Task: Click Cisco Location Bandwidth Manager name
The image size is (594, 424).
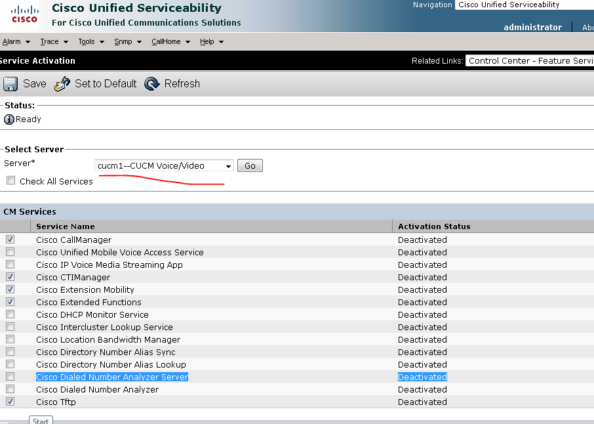Action: (108, 340)
